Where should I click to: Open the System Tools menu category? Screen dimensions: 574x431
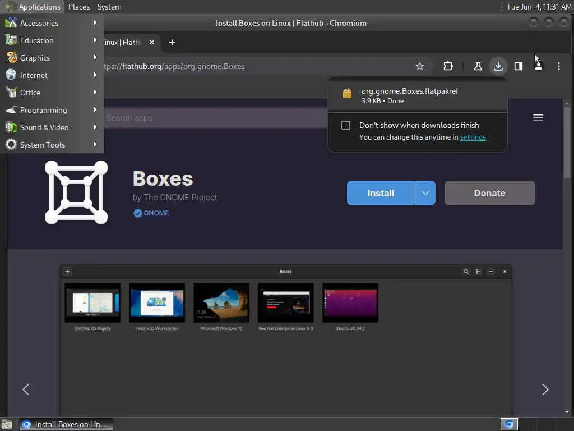[x=52, y=145]
